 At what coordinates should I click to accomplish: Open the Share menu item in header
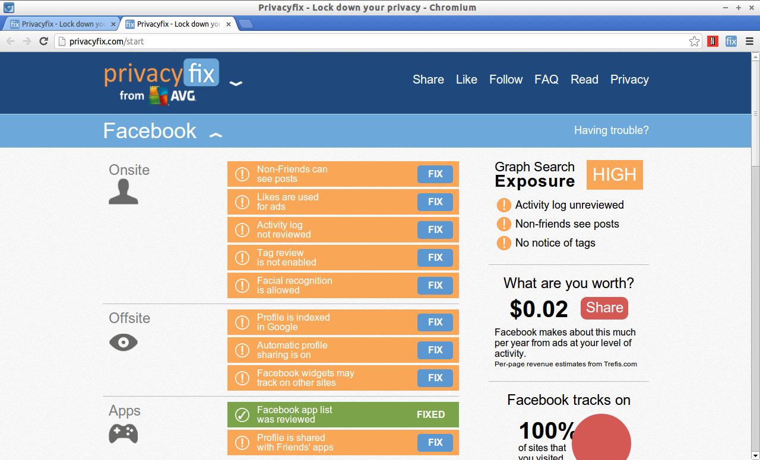click(428, 79)
